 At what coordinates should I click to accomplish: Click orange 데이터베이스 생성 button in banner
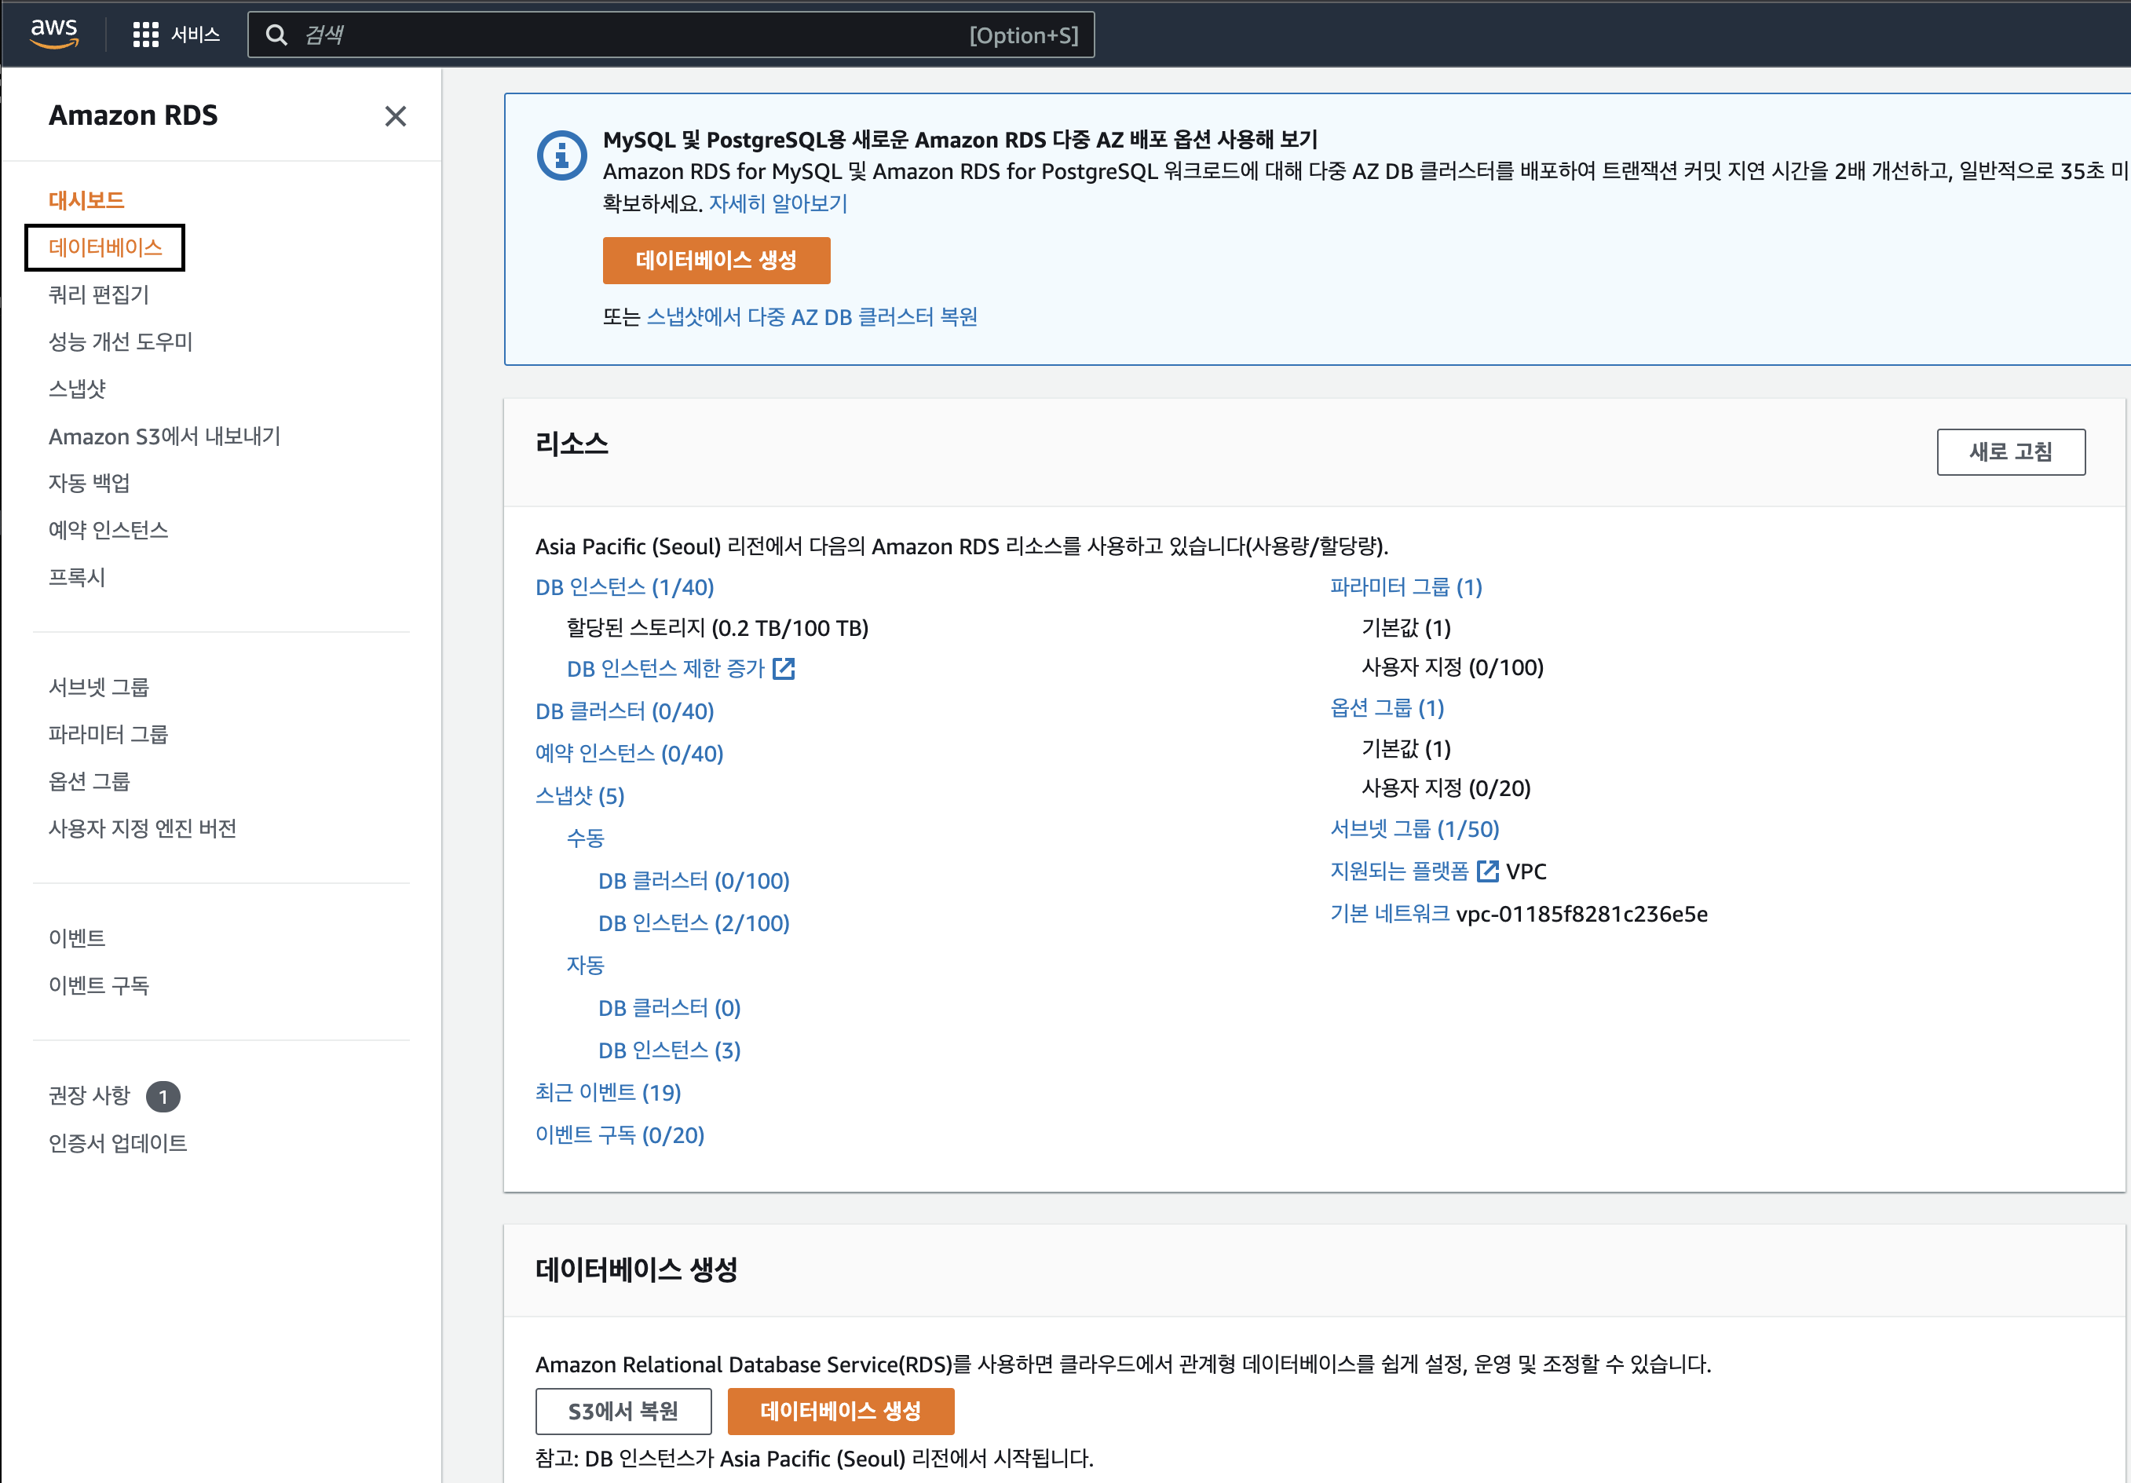click(x=715, y=261)
